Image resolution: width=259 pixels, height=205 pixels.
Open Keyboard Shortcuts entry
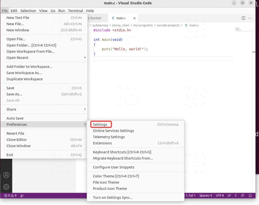(x=136, y=152)
